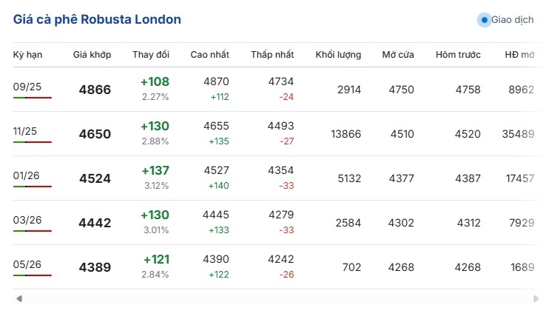Click the Thấp nhất column header
546x325 pixels.
(272, 55)
